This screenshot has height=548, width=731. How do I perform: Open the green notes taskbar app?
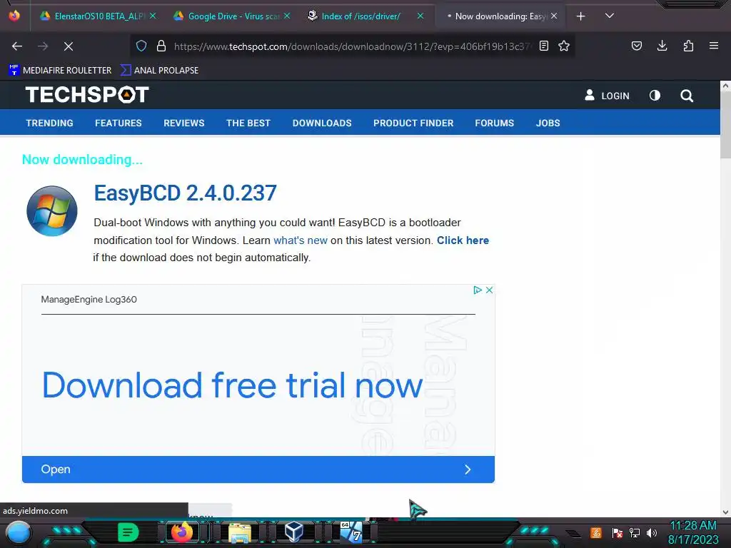[128, 532]
